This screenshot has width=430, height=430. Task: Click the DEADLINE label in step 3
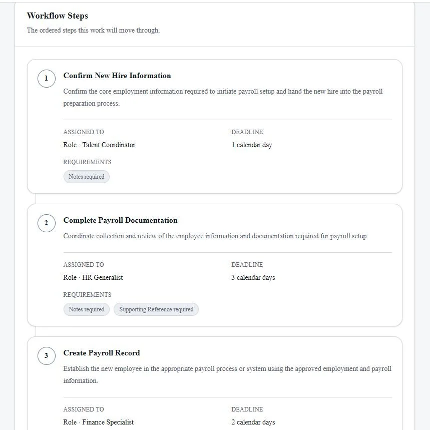point(247,409)
